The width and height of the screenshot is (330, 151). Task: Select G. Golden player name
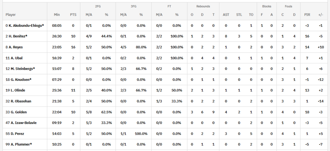[16, 112]
